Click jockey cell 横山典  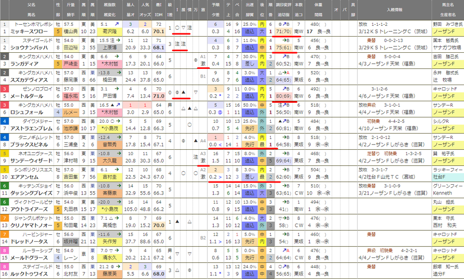click(71, 31)
